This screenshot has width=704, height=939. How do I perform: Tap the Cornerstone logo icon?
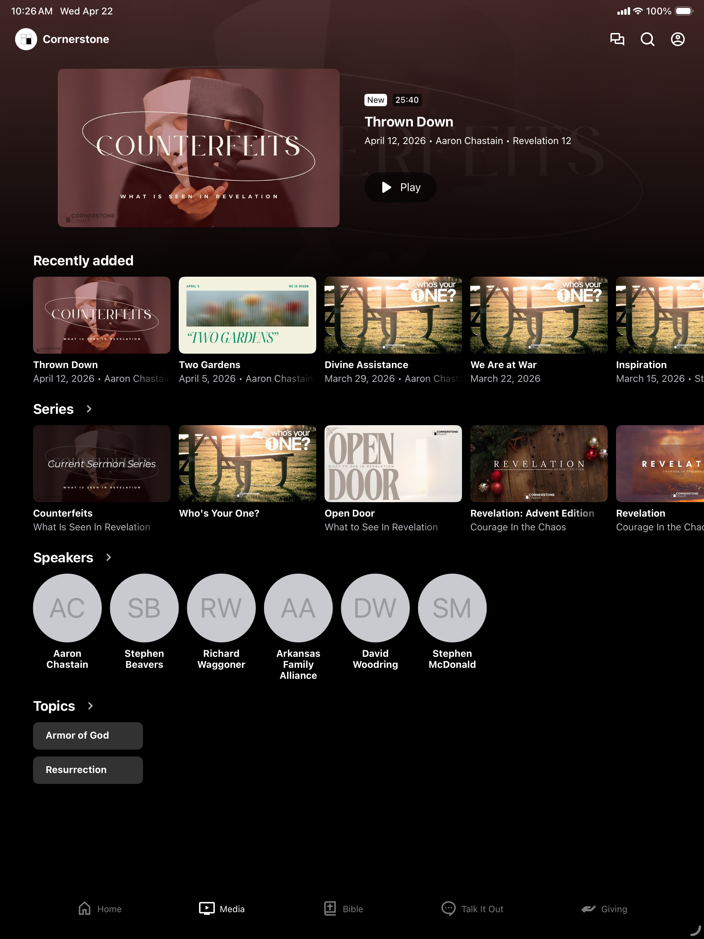26,39
